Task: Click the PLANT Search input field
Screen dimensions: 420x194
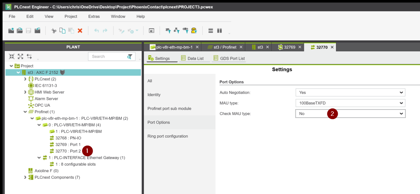Action: [x=108, y=57]
